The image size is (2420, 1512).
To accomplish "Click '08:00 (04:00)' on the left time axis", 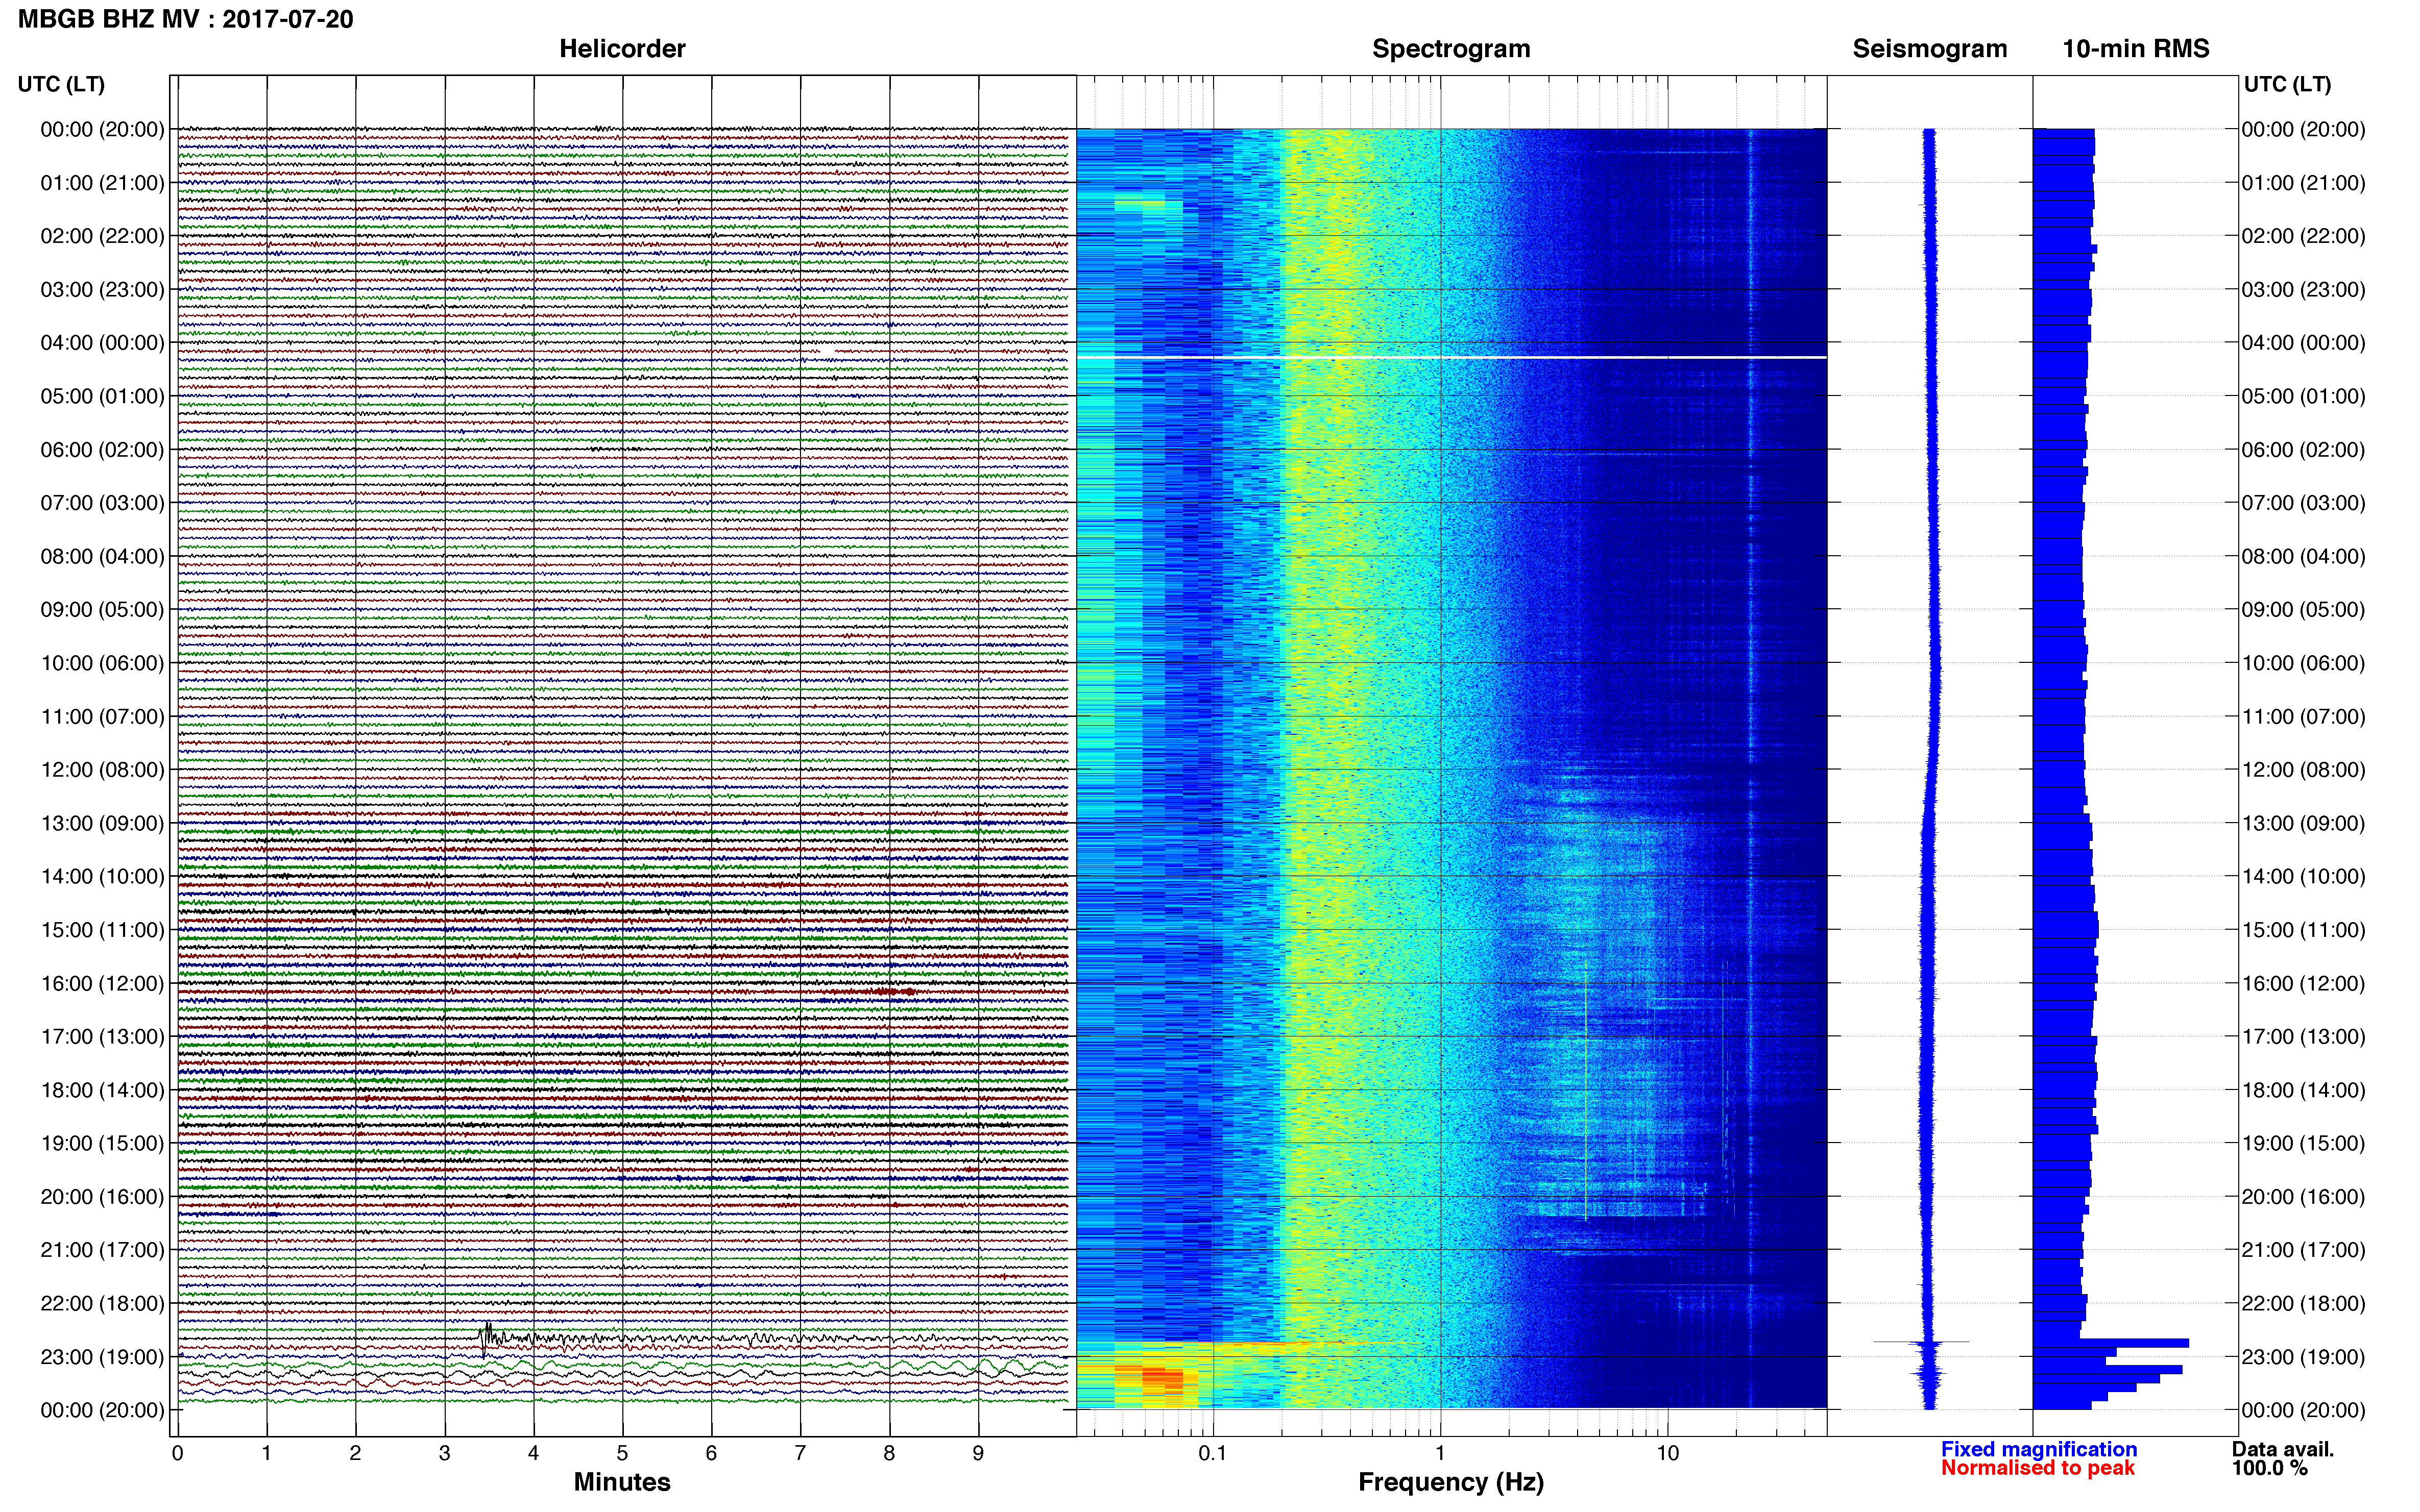I will (x=102, y=556).
